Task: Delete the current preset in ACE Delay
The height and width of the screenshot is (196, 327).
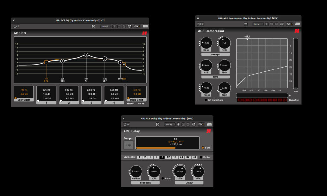Action: (x=188, y=124)
